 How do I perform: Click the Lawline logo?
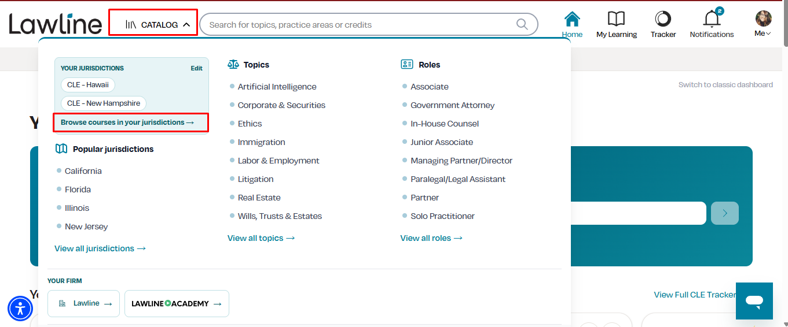(55, 24)
